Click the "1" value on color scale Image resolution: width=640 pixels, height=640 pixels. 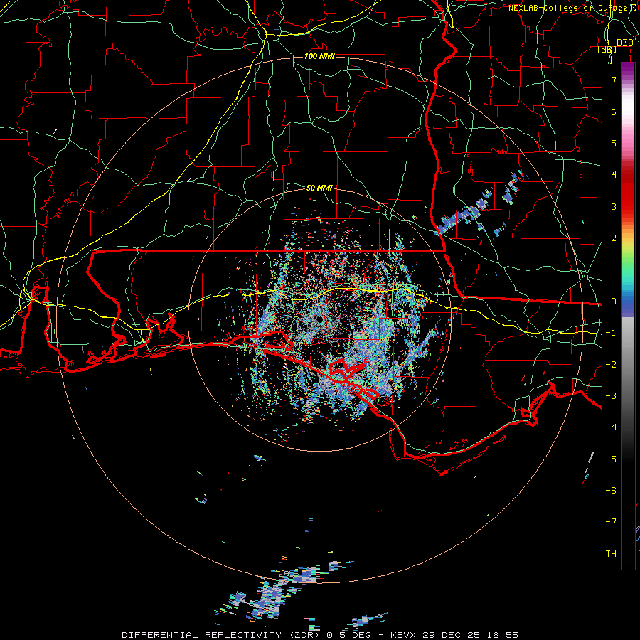pyautogui.click(x=614, y=270)
